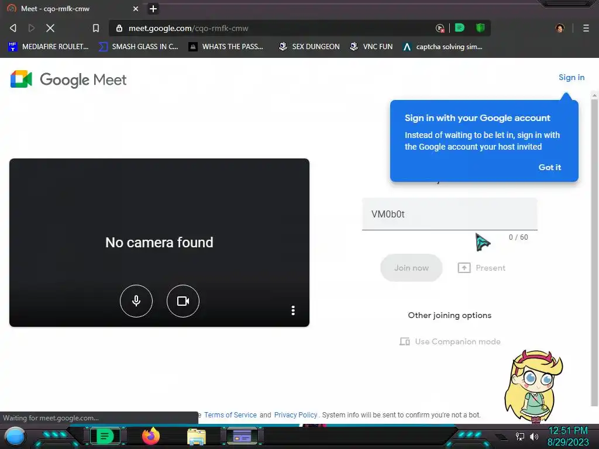Open MEDIAFIRE ROULET... bookmark
This screenshot has height=449, width=599.
click(49, 47)
